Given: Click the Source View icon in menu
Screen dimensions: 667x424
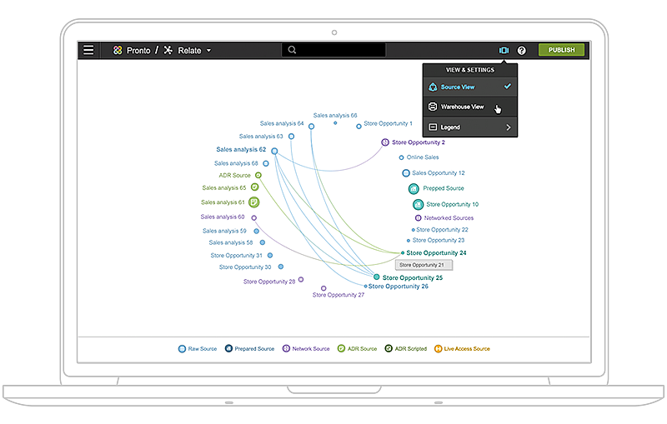Looking at the screenshot, I should click(x=433, y=87).
